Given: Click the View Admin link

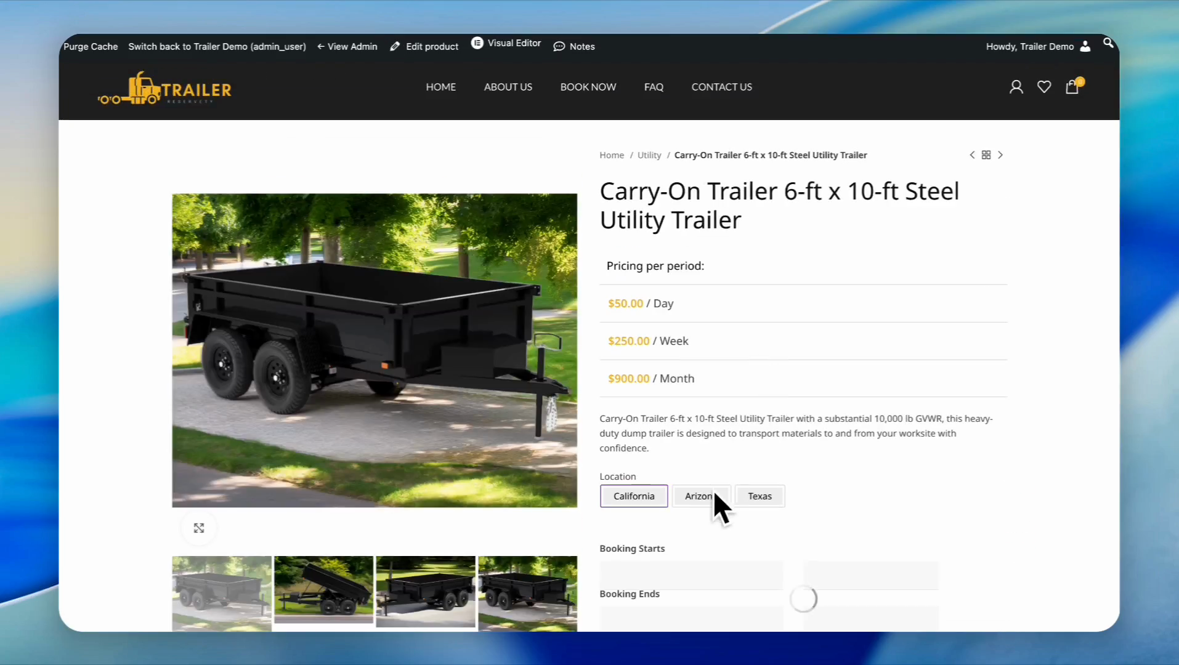Looking at the screenshot, I should coord(347,47).
